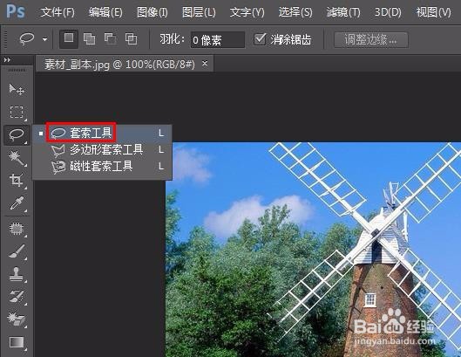Image resolution: width=461 pixels, height=357 pixels.
Task: Select the Move tool
Action: coord(17,89)
